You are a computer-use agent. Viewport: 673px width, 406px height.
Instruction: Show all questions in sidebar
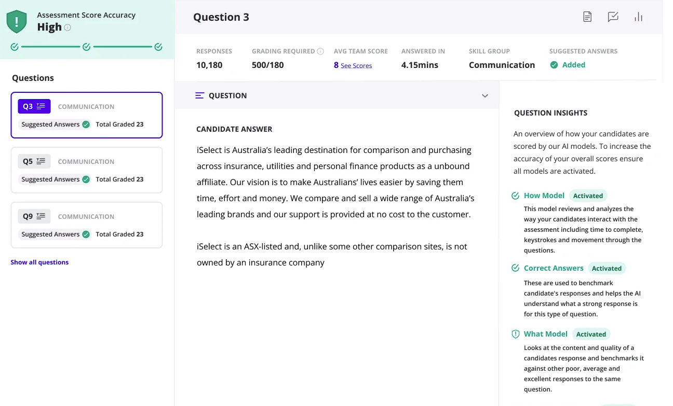coord(39,262)
